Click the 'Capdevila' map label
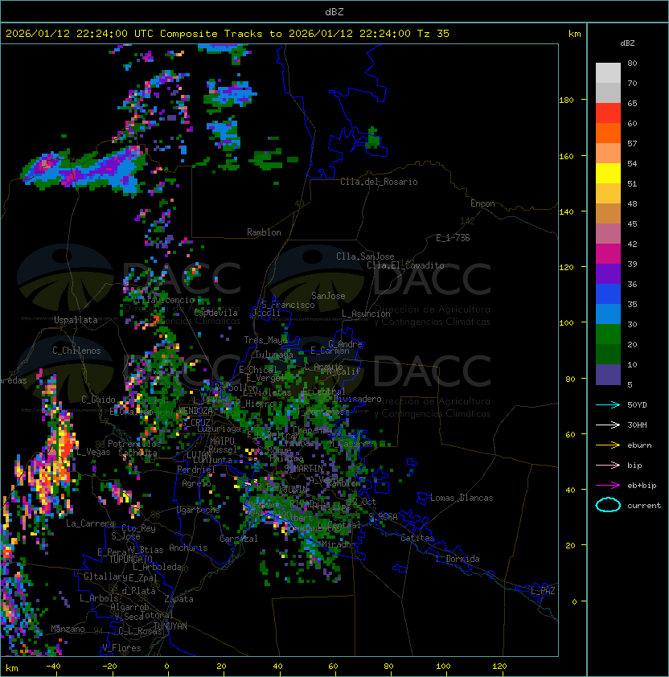The height and width of the screenshot is (677, 669). 215,313
